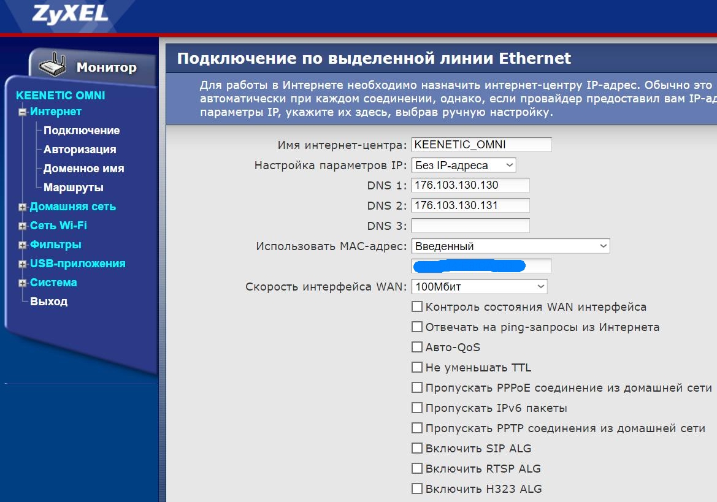The image size is (717, 502).
Task: Click the empty DNS 3 input field
Action: 470,226
